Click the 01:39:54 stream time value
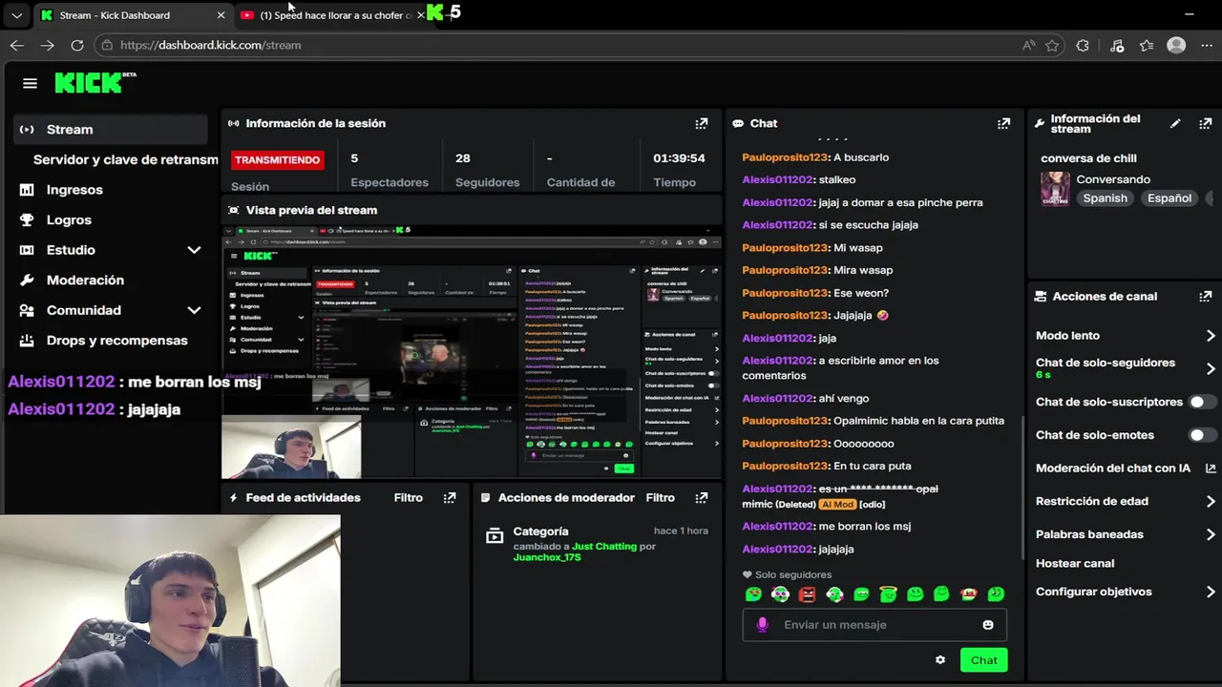Screen dimensions: 1222x687 coord(679,158)
